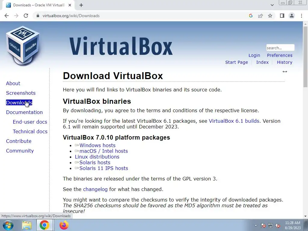Click the browser Back arrow

pos(7,16)
